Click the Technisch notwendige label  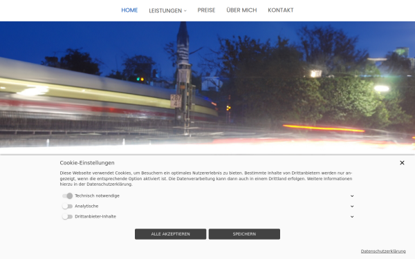[97, 196]
